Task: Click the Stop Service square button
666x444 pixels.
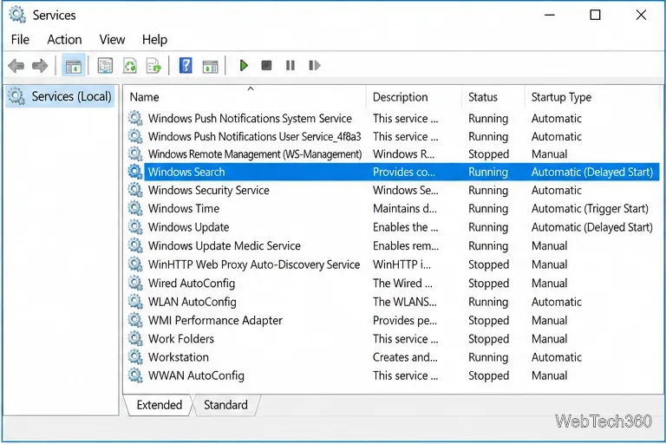Action: (x=266, y=65)
